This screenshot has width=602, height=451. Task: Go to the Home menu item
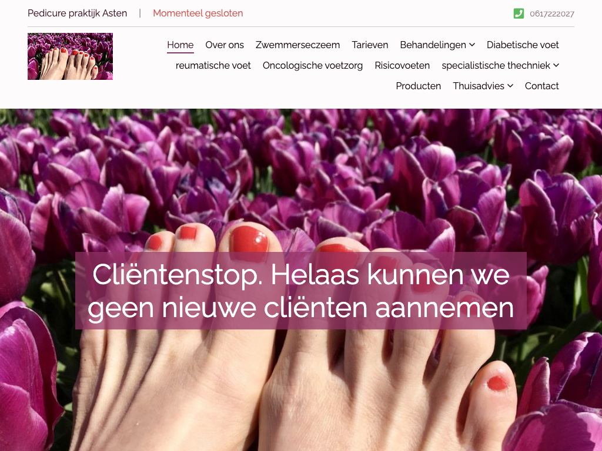click(180, 45)
